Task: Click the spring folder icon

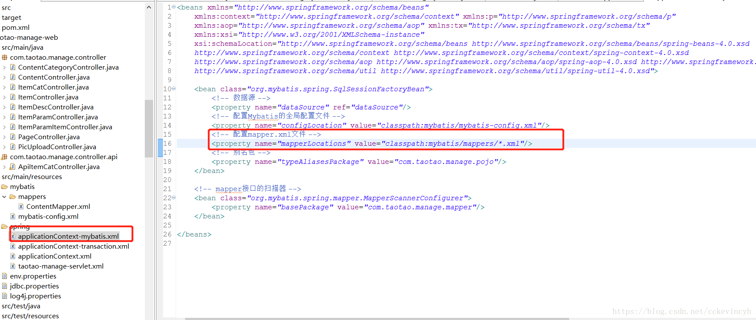Action: 5,226
